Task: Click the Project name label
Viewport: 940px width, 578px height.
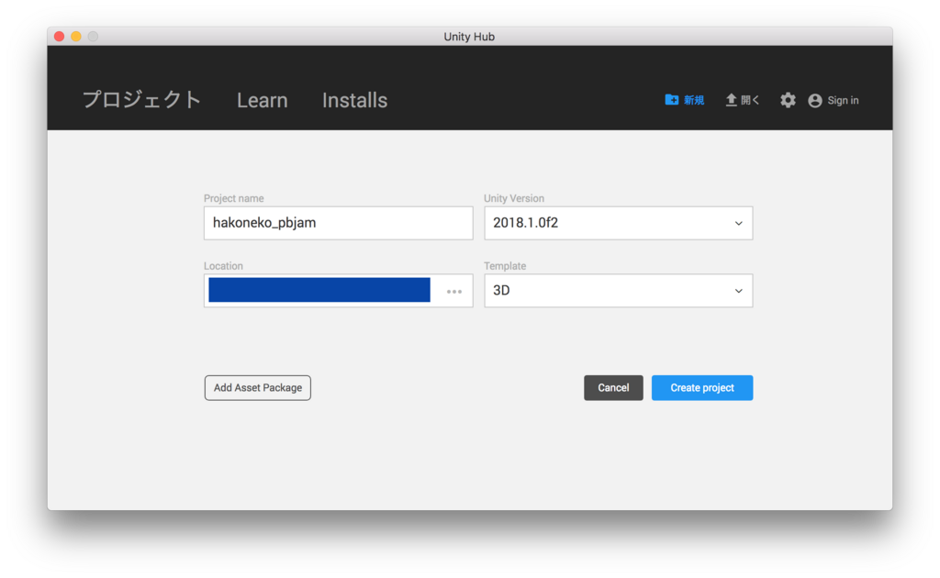Action: coord(234,198)
